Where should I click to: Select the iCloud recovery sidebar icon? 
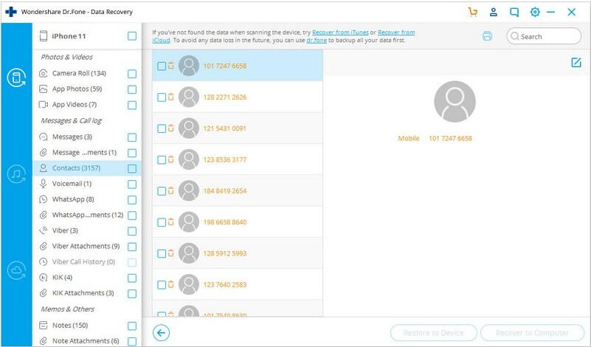click(16, 270)
